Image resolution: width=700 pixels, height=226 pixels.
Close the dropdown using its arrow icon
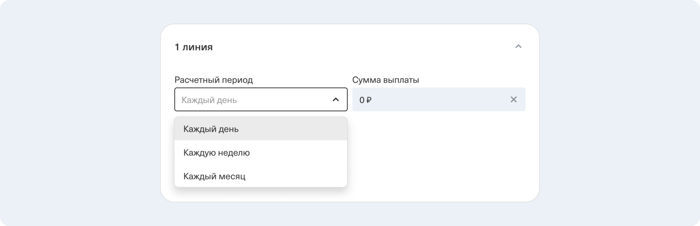(x=335, y=99)
